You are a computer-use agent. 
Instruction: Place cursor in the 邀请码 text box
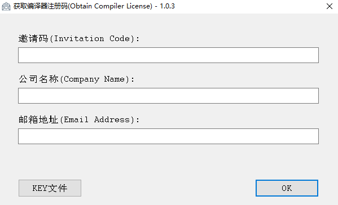coord(168,55)
